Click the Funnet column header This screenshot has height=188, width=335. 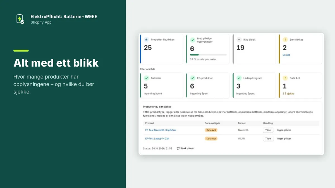pos(242,123)
